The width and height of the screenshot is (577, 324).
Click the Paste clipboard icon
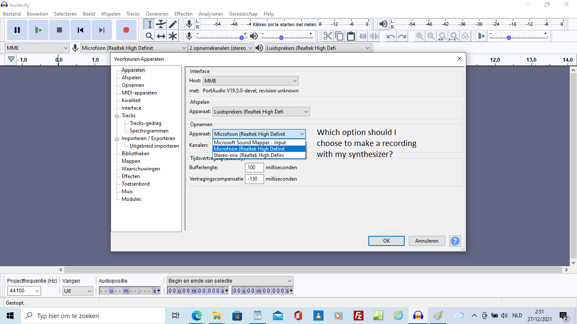(x=351, y=36)
